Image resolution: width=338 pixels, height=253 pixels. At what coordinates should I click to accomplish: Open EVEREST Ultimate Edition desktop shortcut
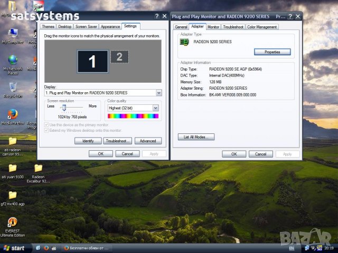(x=12, y=222)
